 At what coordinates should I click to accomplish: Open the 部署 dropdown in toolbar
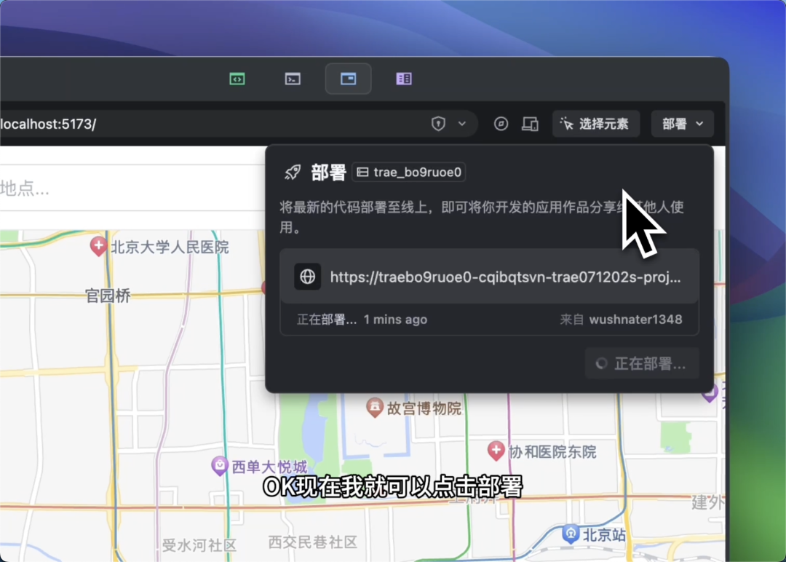point(683,124)
